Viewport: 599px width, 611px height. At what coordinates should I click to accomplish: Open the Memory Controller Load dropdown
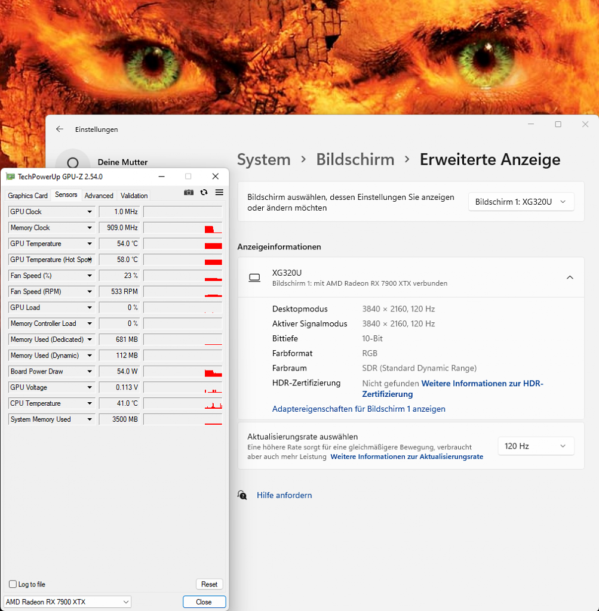point(90,323)
